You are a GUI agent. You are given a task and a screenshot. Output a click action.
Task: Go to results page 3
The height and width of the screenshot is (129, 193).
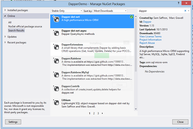(98, 113)
